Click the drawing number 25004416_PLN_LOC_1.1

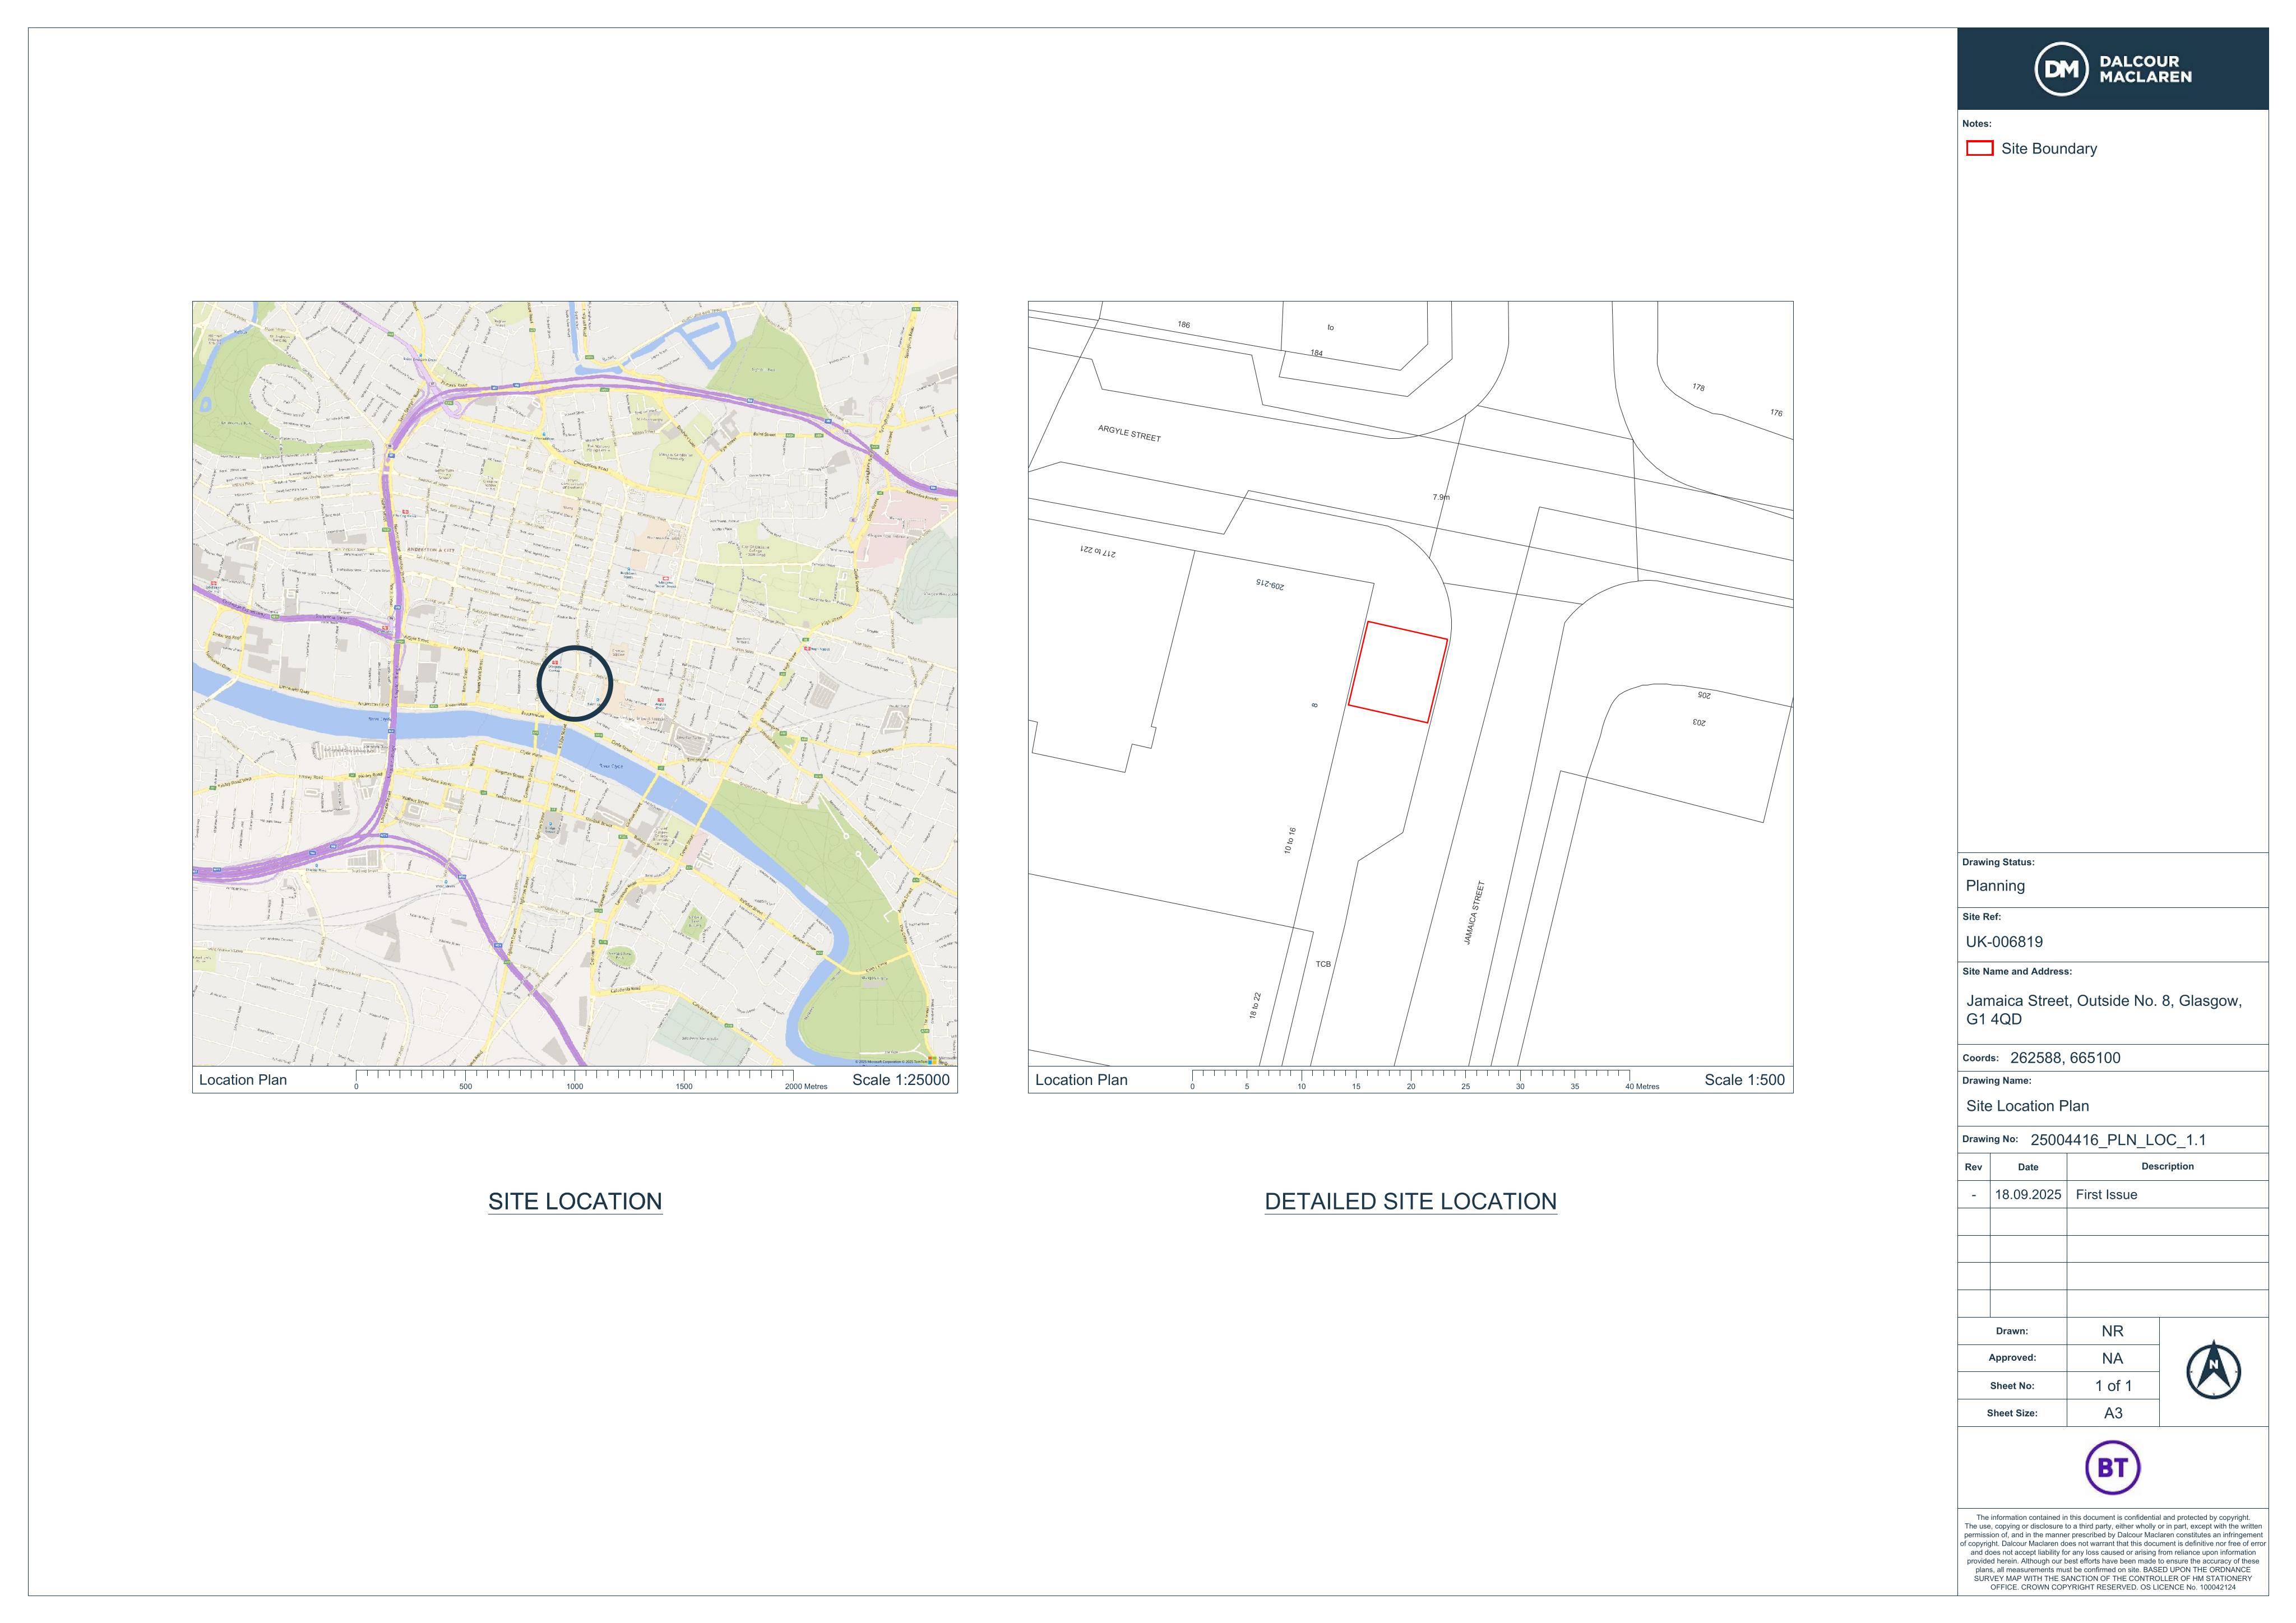pyautogui.click(x=2118, y=1140)
